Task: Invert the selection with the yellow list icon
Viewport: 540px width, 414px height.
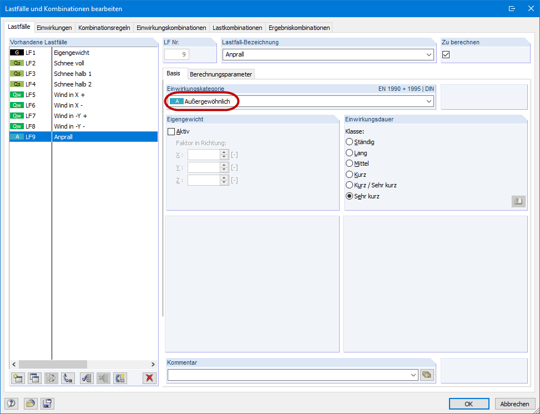Action: tap(120, 378)
